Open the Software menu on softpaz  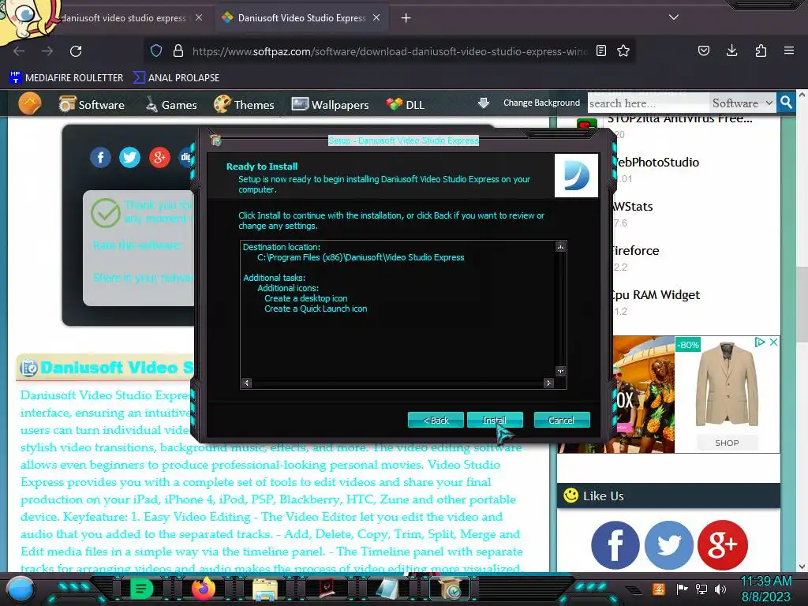(x=92, y=105)
